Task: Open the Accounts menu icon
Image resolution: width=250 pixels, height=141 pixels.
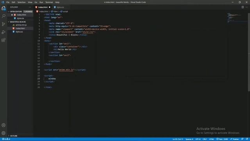Action: coord(4,125)
